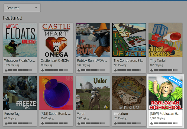The image size is (187, 129).
Task: Click rating bar on Valor card
Action: point(93,123)
